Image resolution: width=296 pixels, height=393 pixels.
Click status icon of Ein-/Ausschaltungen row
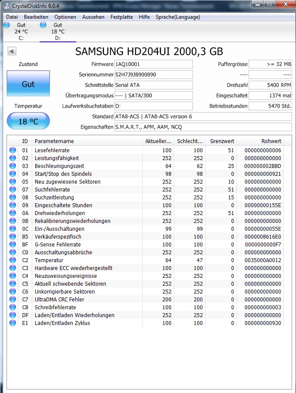tap(13, 229)
